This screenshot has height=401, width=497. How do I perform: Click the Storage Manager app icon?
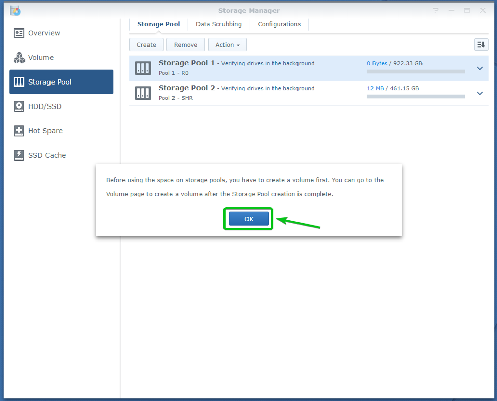(15, 10)
